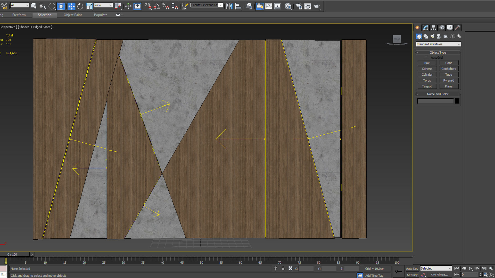Click Render Production teapot icon
Viewport: 495px width, 278px height.
317,6
